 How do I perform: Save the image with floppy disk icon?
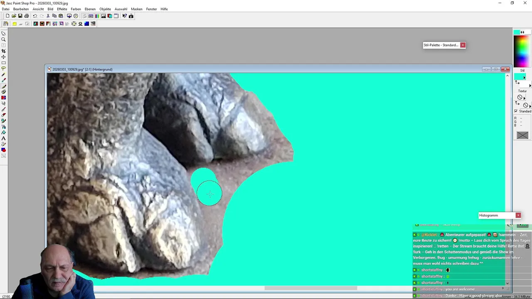20,16
